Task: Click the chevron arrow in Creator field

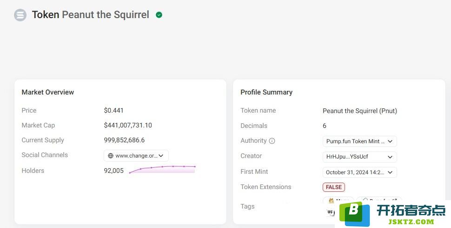Action: (x=390, y=157)
